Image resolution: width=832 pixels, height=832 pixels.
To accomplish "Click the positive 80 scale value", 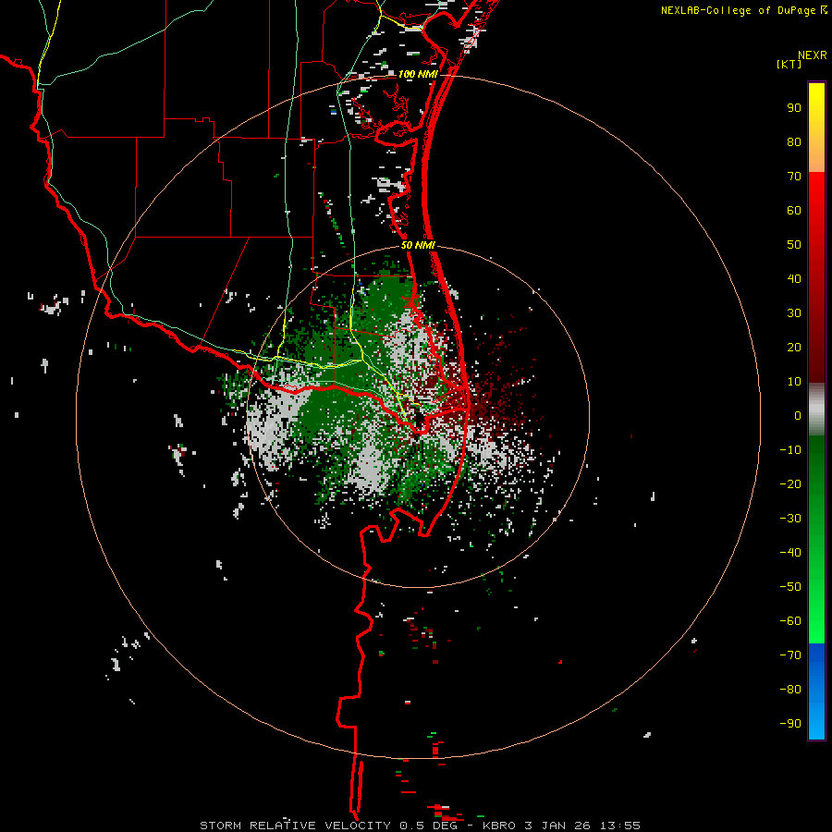I will (794, 142).
